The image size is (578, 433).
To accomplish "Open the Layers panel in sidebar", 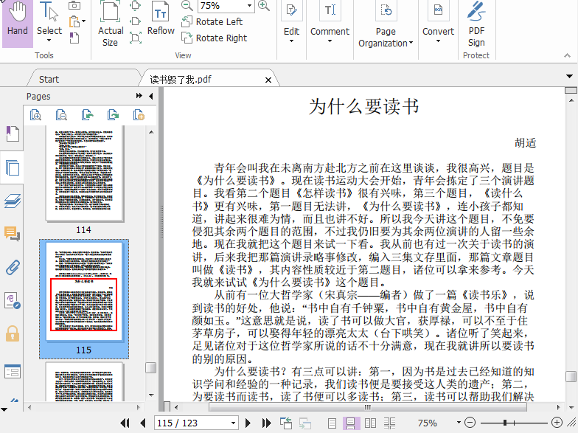I will 12,201.
